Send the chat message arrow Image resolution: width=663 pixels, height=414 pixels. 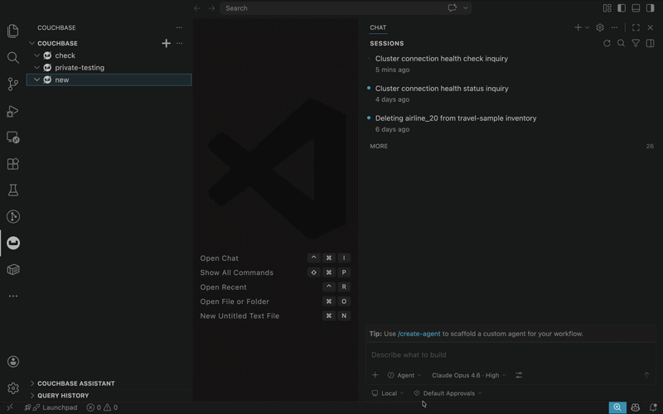[646, 375]
